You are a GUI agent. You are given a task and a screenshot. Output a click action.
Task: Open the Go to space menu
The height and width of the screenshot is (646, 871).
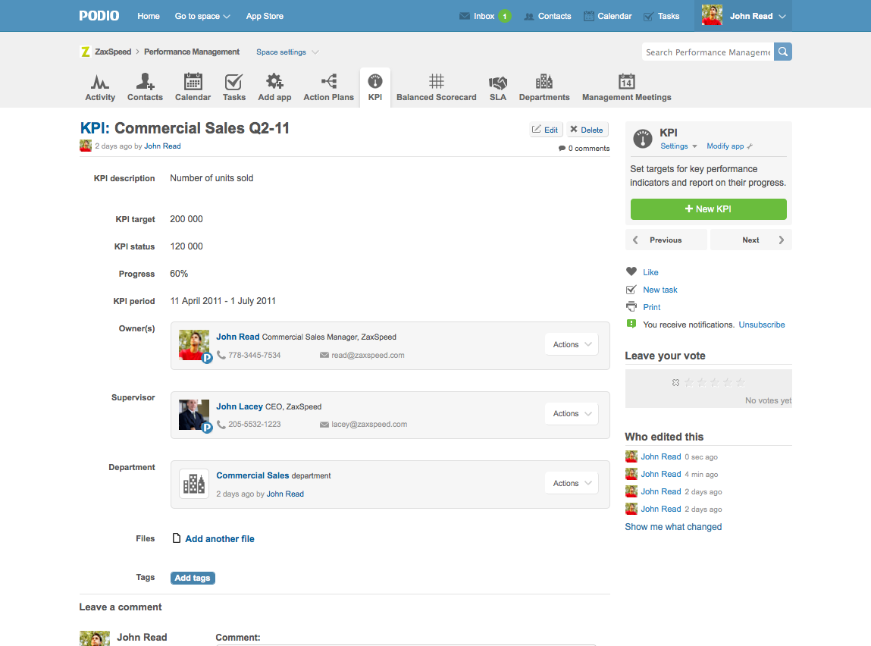[202, 16]
